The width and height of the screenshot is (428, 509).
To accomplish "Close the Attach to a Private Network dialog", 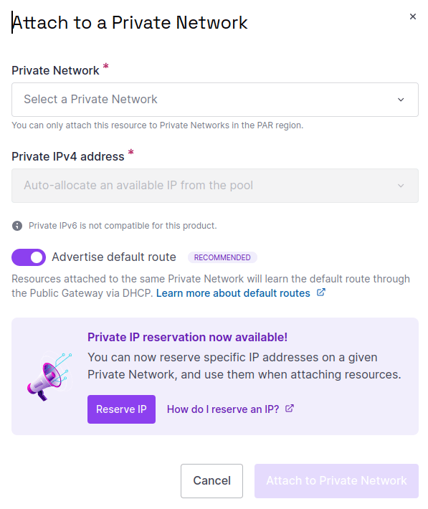I will [x=412, y=16].
